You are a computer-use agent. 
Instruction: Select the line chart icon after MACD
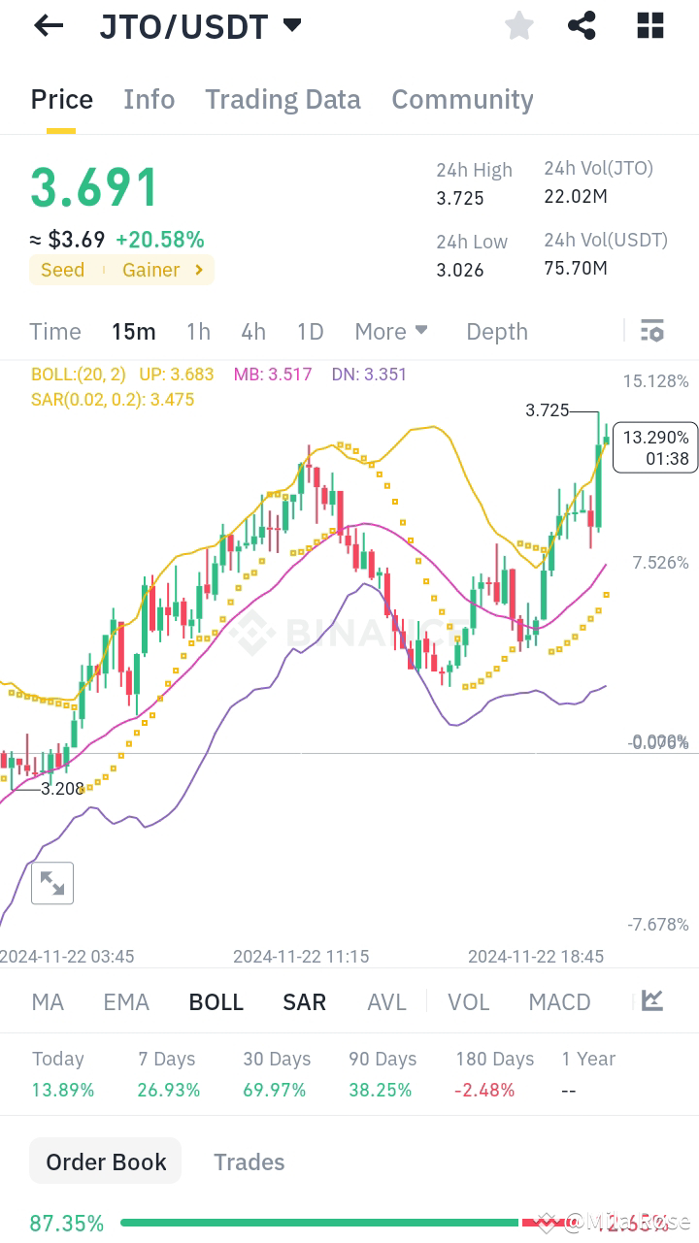pyautogui.click(x=651, y=1000)
